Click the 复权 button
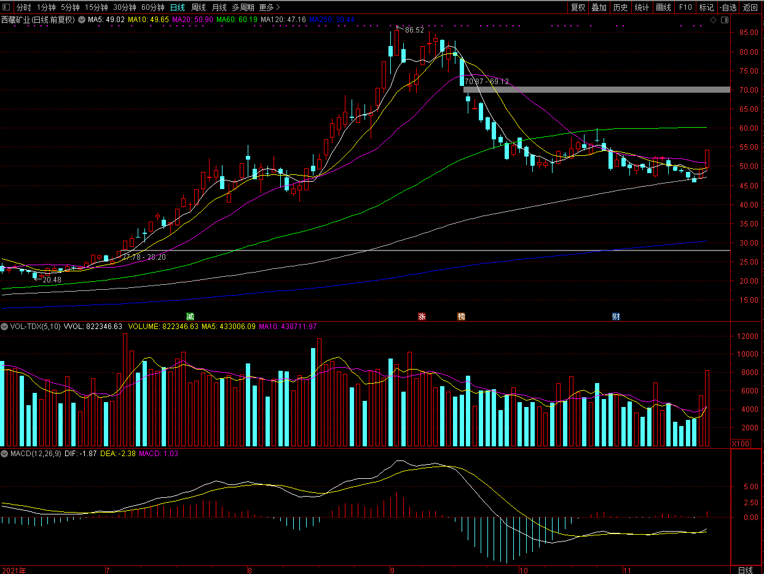764x574 pixels. coord(578,7)
